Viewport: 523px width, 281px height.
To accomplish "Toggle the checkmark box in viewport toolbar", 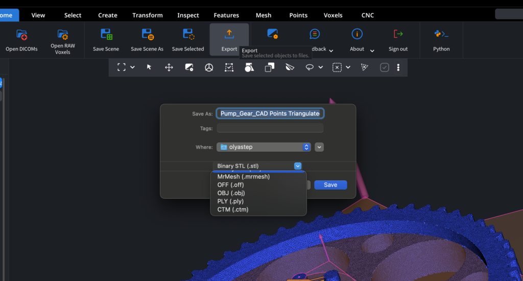I will pos(385,67).
